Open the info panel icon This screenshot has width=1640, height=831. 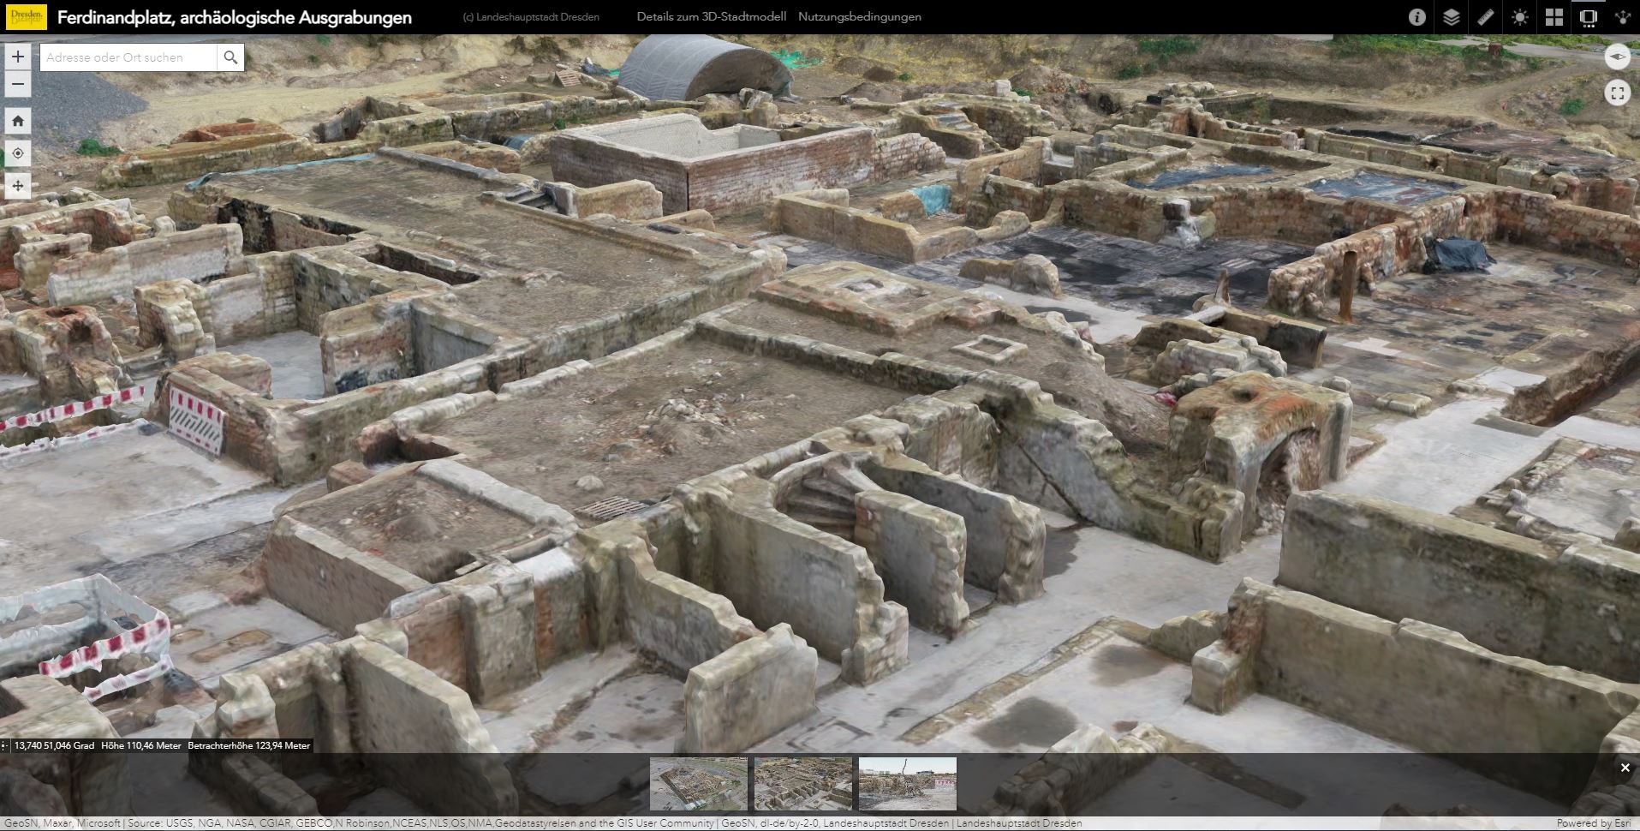1416,17
